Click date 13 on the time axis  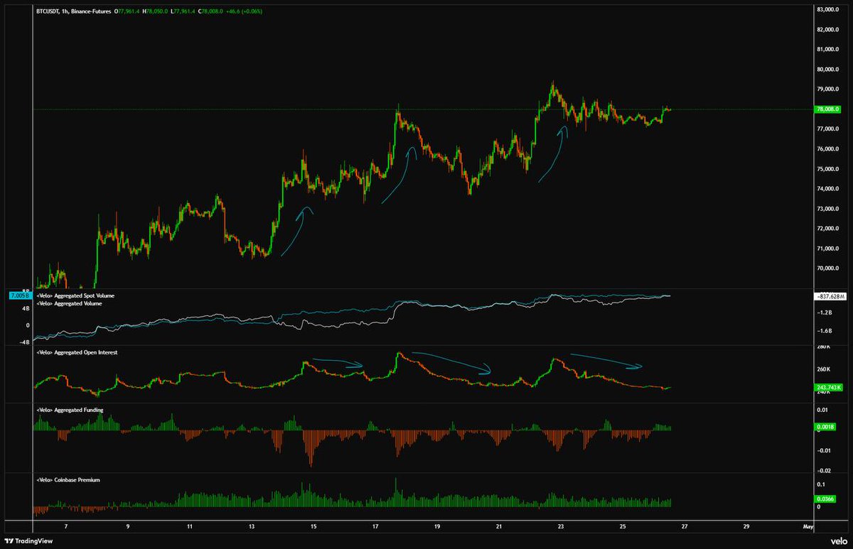(252, 527)
